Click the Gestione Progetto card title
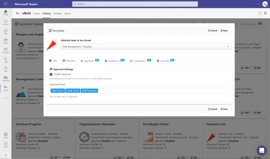Viewport: 270px width, 159px height. pos(28,124)
